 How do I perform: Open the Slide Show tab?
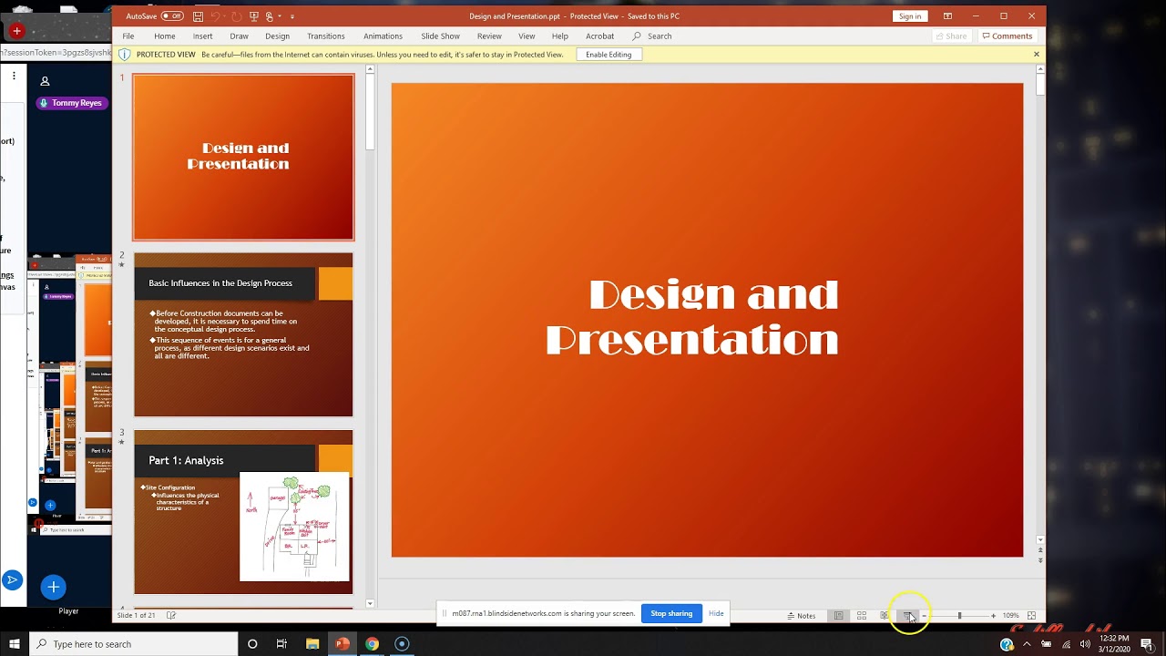click(440, 36)
